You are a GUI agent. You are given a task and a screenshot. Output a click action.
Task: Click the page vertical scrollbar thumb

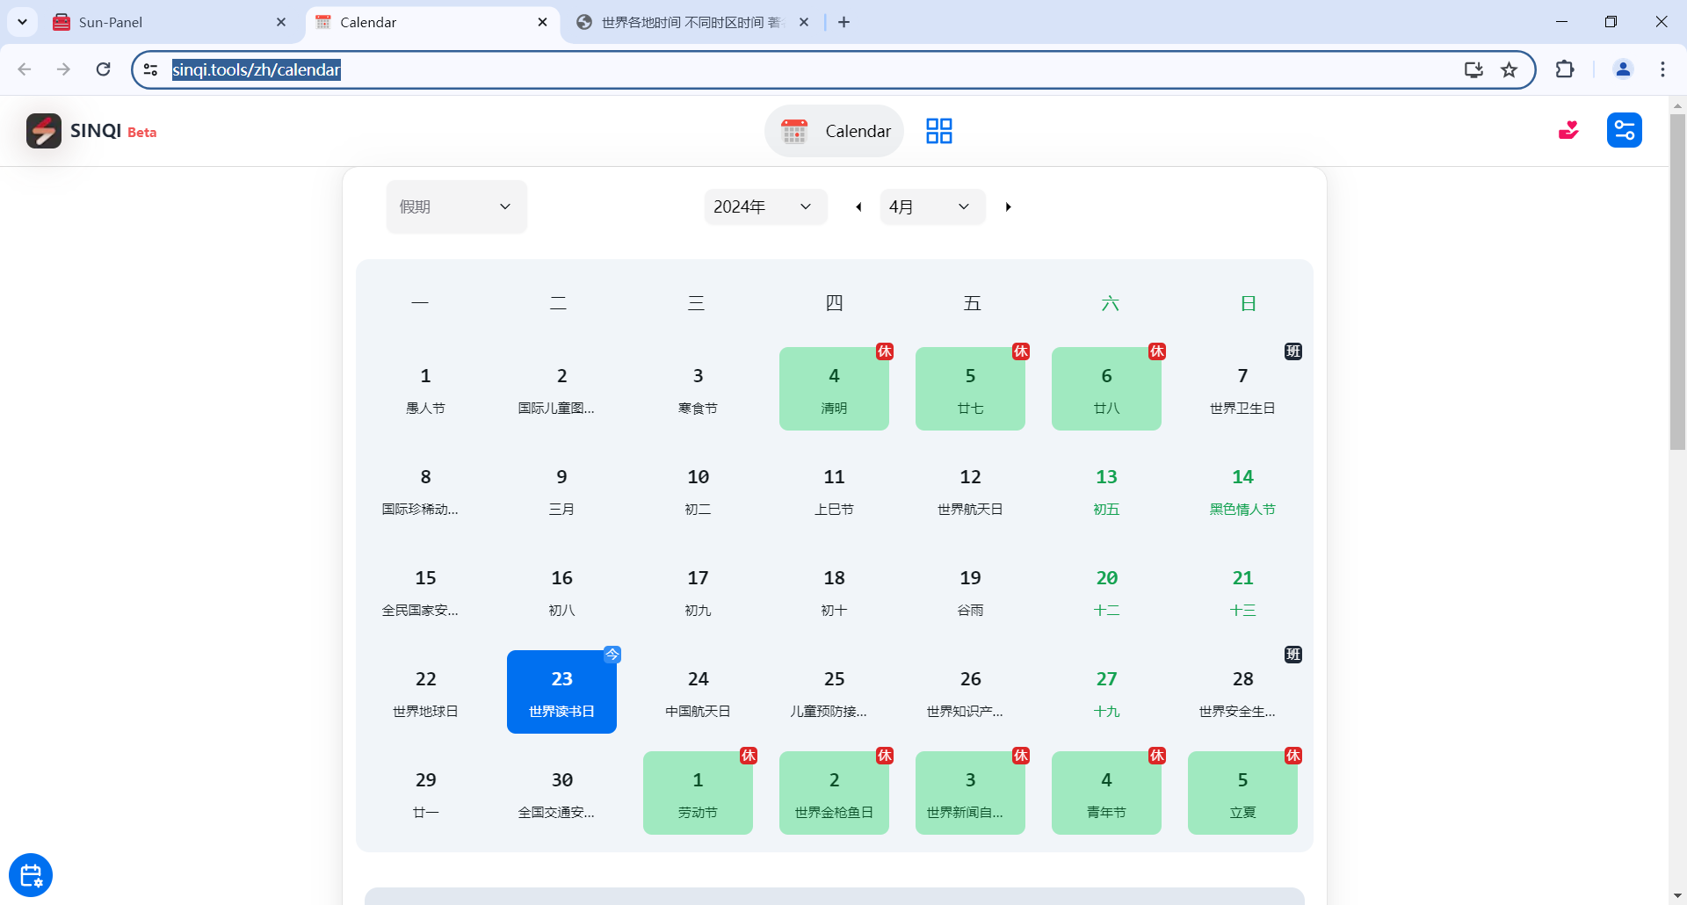pyautogui.click(x=1677, y=281)
